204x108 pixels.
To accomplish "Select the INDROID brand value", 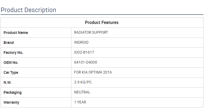I will [81, 42].
